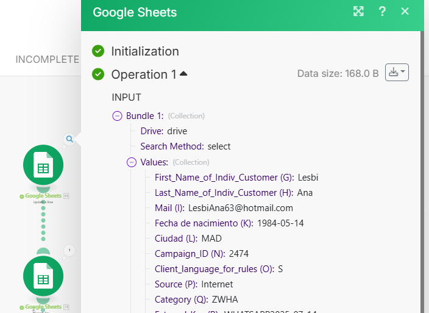The width and height of the screenshot is (429, 313).
Task: Click the Initialization green check icon
Action: coord(98,51)
